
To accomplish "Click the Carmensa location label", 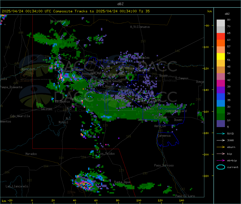I will click(x=164, y=136).
